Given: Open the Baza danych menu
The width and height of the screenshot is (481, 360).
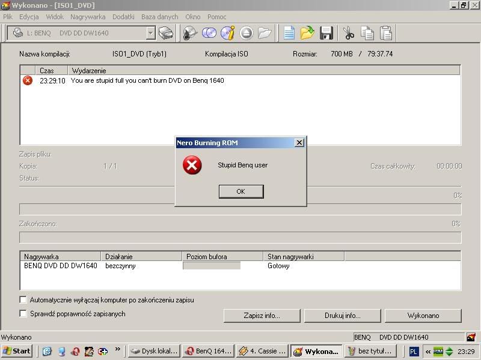Looking at the screenshot, I should [x=159, y=17].
